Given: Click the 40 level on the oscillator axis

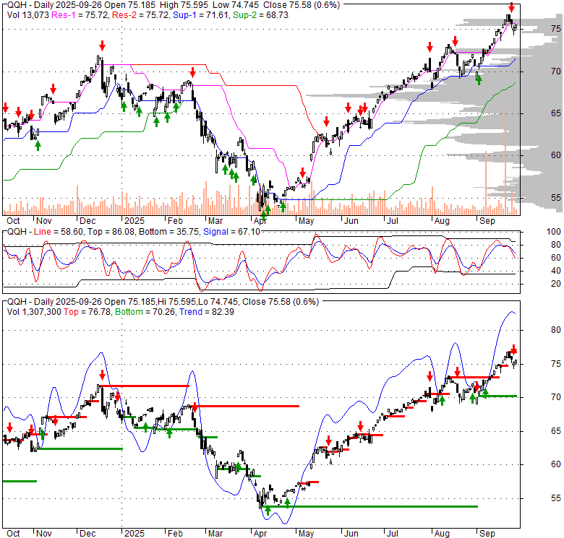Looking at the screenshot, I should 556,271.
